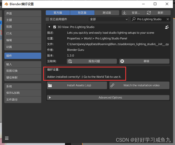The width and height of the screenshot is (175, 145).
Task: Click the Blender Guru author text
Action: 76,50
